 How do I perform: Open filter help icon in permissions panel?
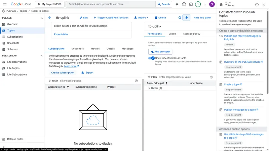(x=211, y=77)
